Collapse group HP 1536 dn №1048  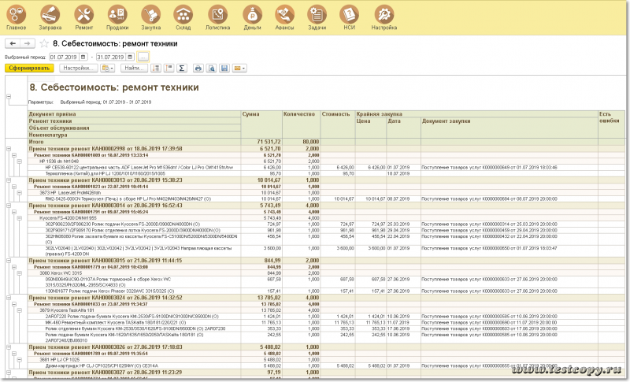point(19,161)
